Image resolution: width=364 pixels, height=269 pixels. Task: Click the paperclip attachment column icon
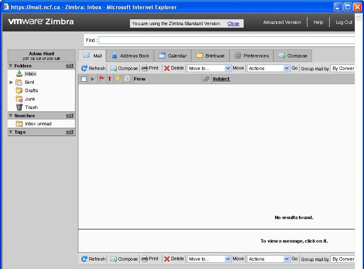(206, 79)
